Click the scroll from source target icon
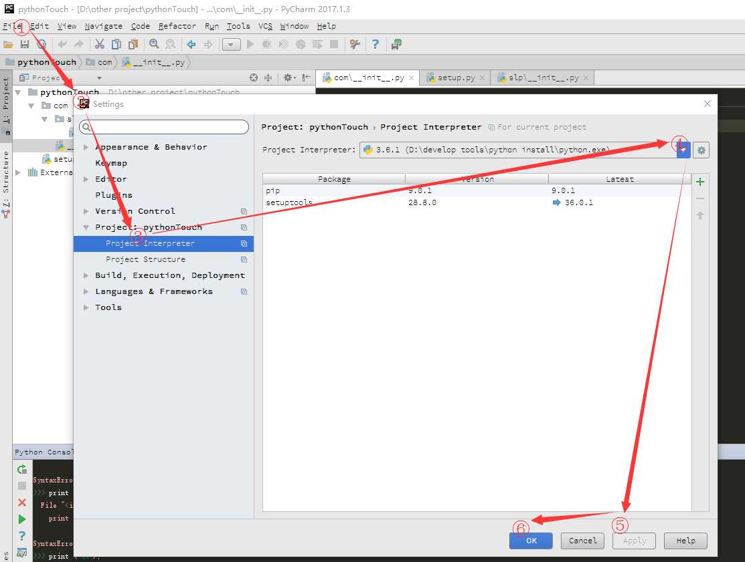Image resolution: width=745 pixels, height=562 pixels. [254, 78]
